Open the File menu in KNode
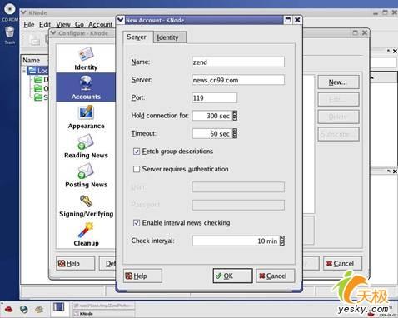The width and height of the screenshot is (398, 318). pyautogui.click(x=29, y=25)
